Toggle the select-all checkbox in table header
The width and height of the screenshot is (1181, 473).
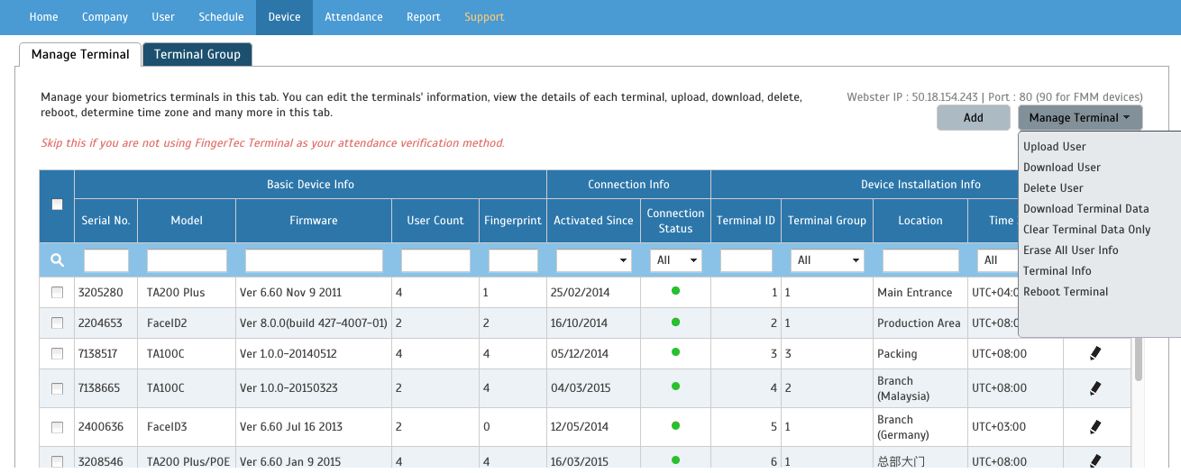57,205
